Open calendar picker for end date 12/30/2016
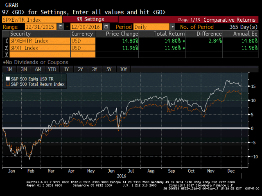The height and width of the screenshot is (196, 262). (106, 27)
